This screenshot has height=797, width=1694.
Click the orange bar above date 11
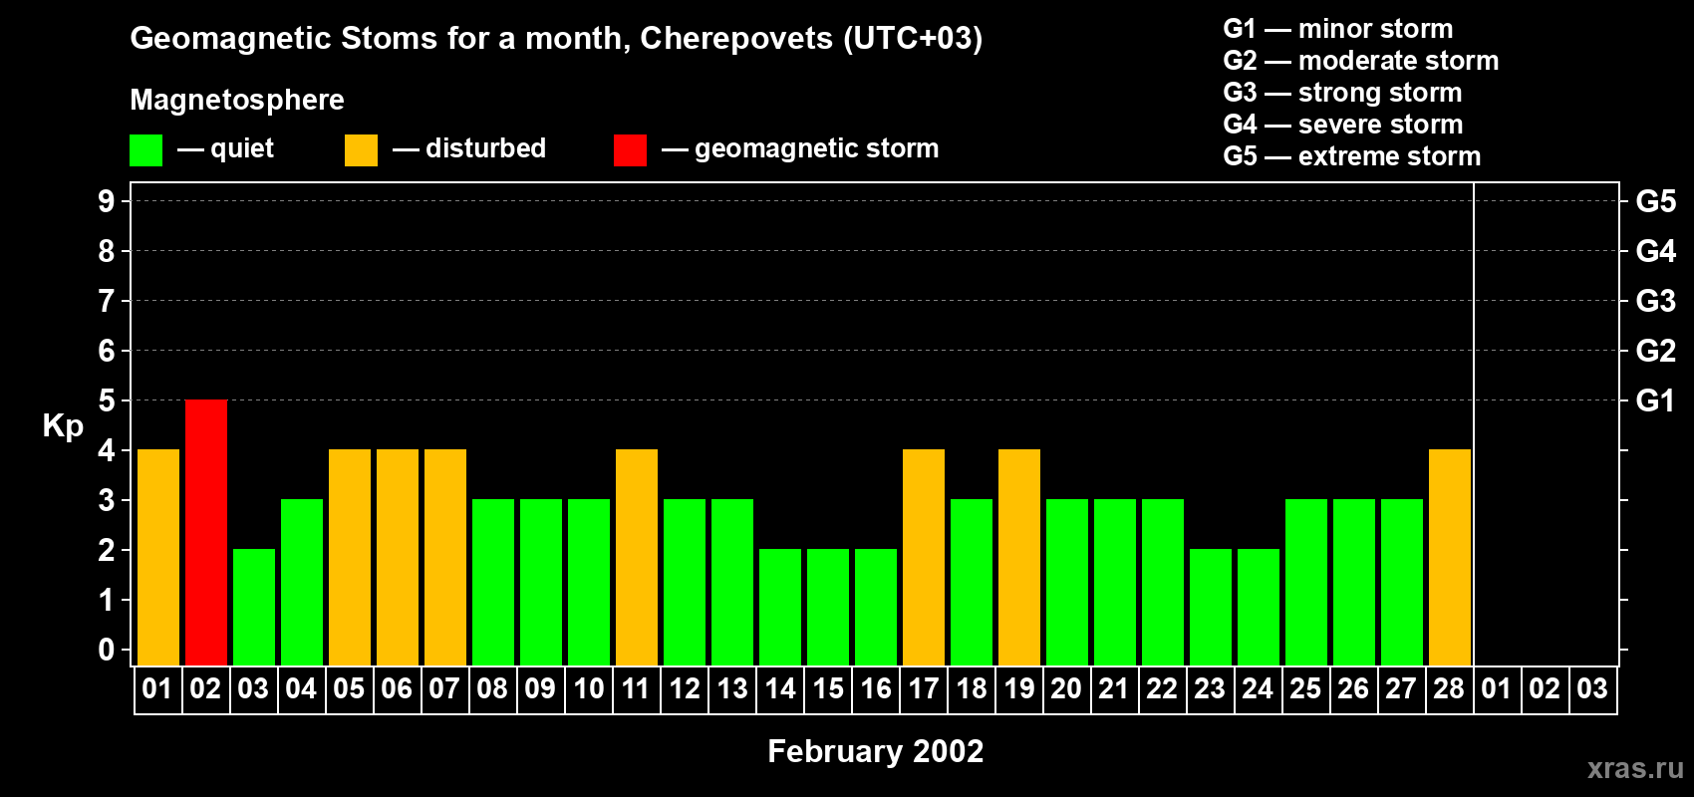pos(637,557)
